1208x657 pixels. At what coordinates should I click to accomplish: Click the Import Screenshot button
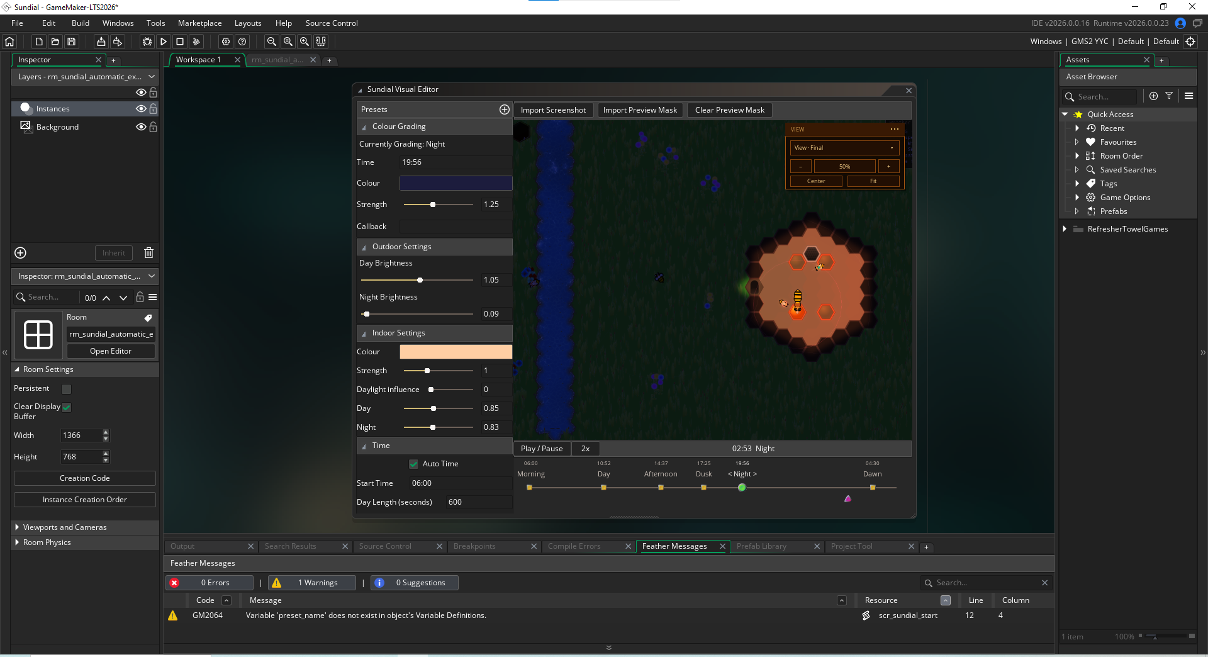click(x=553, y=110)
